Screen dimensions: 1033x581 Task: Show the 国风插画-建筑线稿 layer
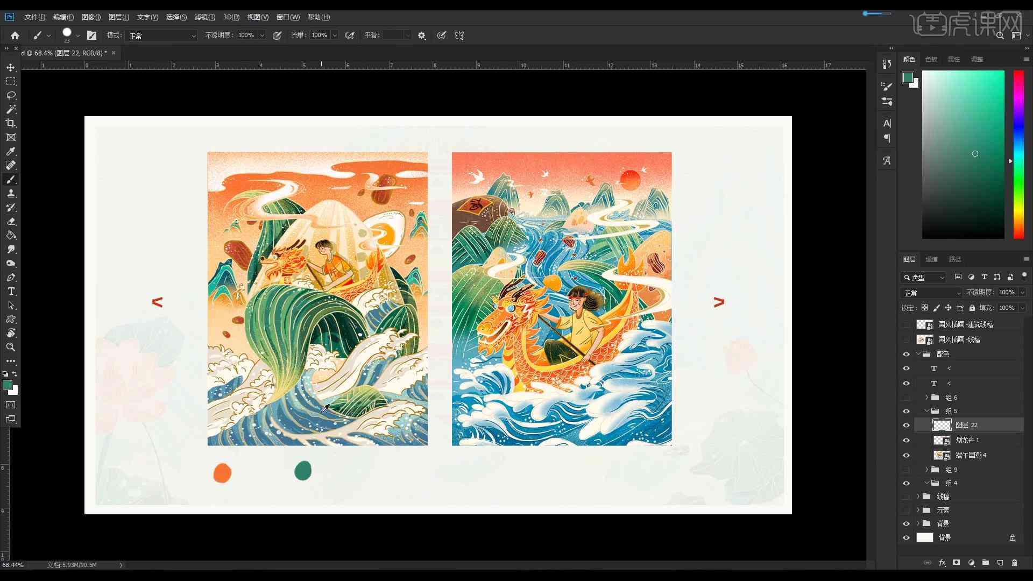coord(906,324)
